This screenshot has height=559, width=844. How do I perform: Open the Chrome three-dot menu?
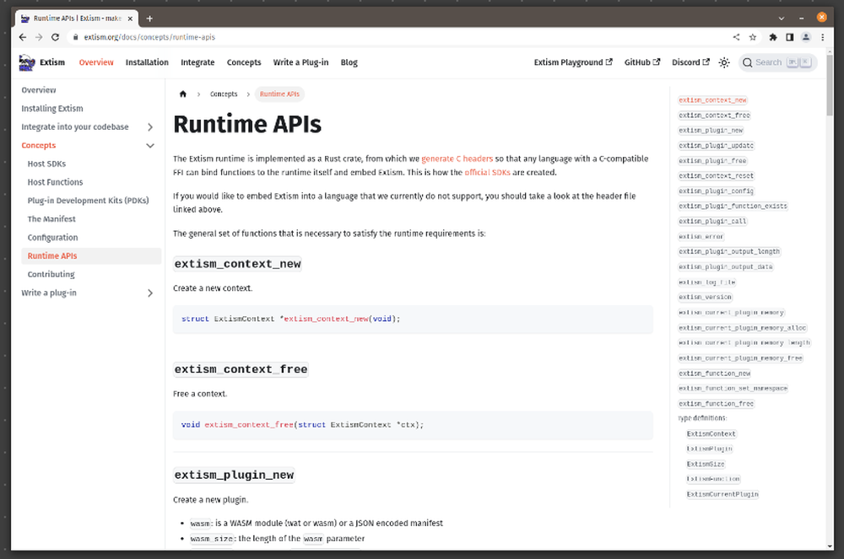(822, 37)
